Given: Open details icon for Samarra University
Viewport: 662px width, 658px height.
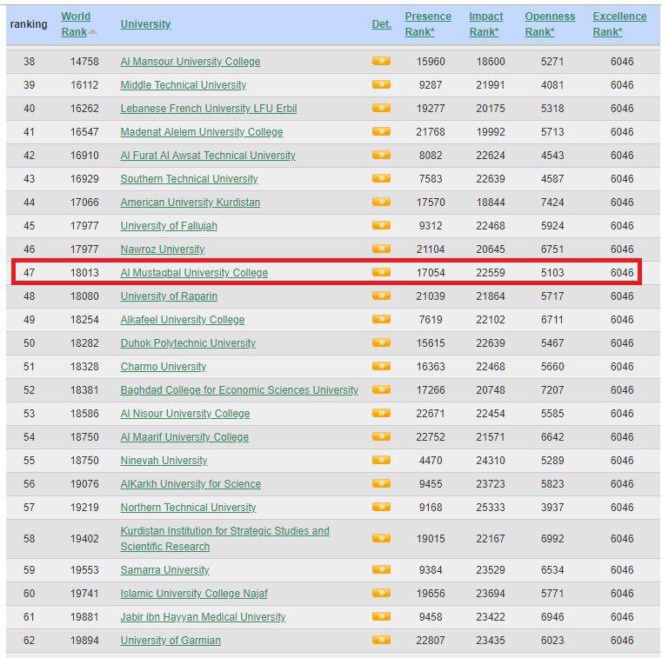Looking at the screenshot, I should pos(380,570).
